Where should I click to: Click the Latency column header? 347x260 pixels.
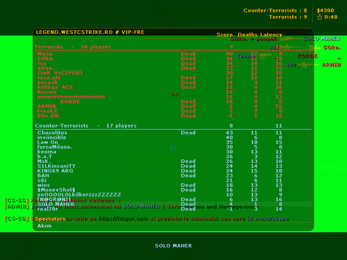click(272, 35)
